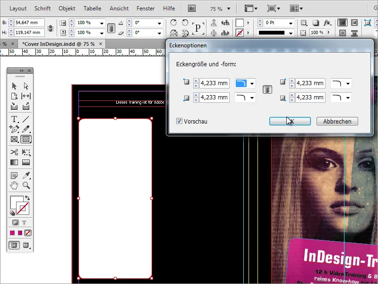378x284 pixels.
Task: Open the Schrift menu
Action: point(43,9)
